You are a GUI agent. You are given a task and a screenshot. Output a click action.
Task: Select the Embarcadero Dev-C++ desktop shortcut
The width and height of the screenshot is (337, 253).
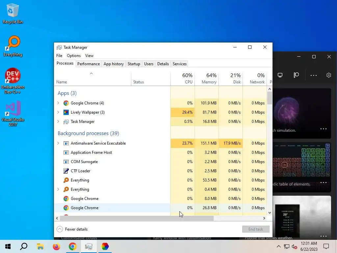13,81
